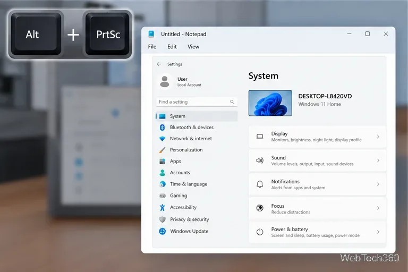Click the Windows Update sync icon
The height and width of the screenshot is (272, 408).
pyautogui.click(x=163, y=231)
